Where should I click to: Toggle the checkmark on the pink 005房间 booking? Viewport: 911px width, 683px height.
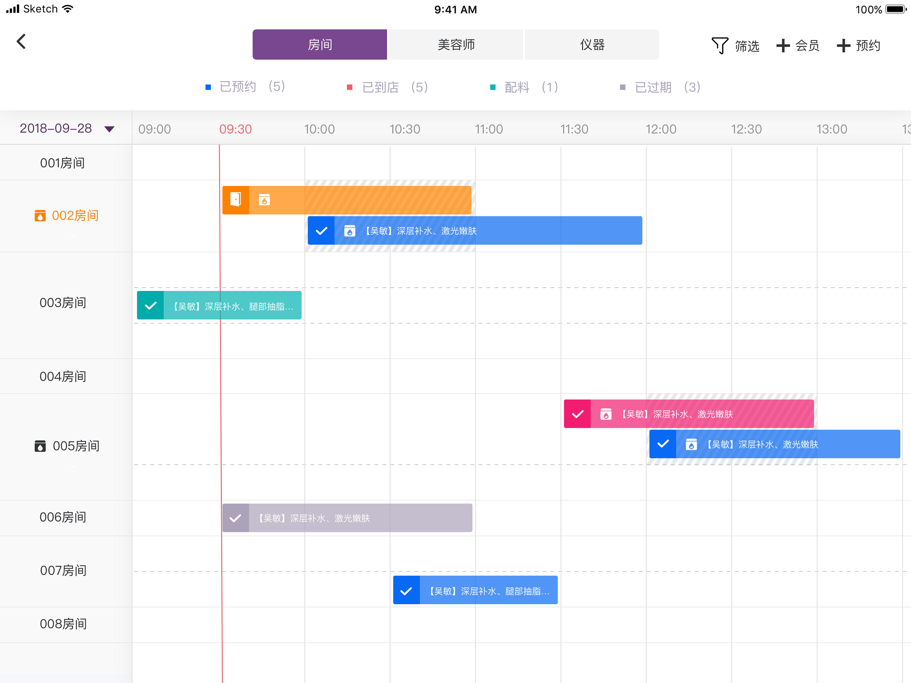tap(577, 414)
